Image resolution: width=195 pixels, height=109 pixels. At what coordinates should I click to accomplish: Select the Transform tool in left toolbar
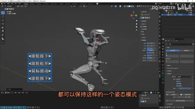(x=3, y=31)
